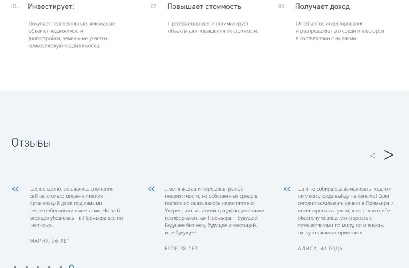Select the third reviews pagination dot
409x268 pixels.
(38, 266)
